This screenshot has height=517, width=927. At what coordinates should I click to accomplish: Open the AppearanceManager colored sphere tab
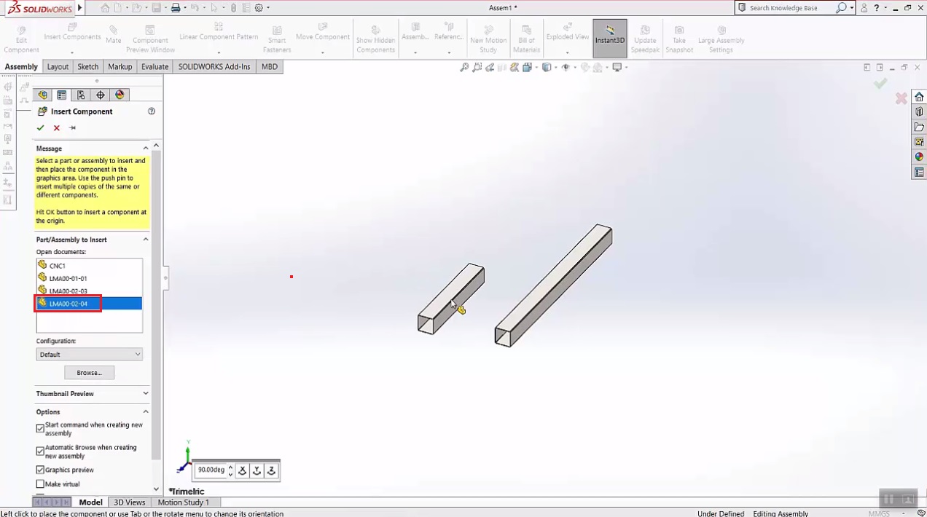point(120,95)
